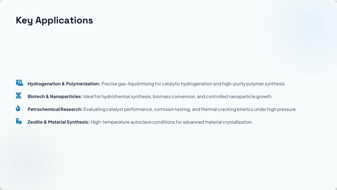Select the 'Hydrogenation & Polymerization:' bold heading
337x190 pixels.
[x=64, y=84]
